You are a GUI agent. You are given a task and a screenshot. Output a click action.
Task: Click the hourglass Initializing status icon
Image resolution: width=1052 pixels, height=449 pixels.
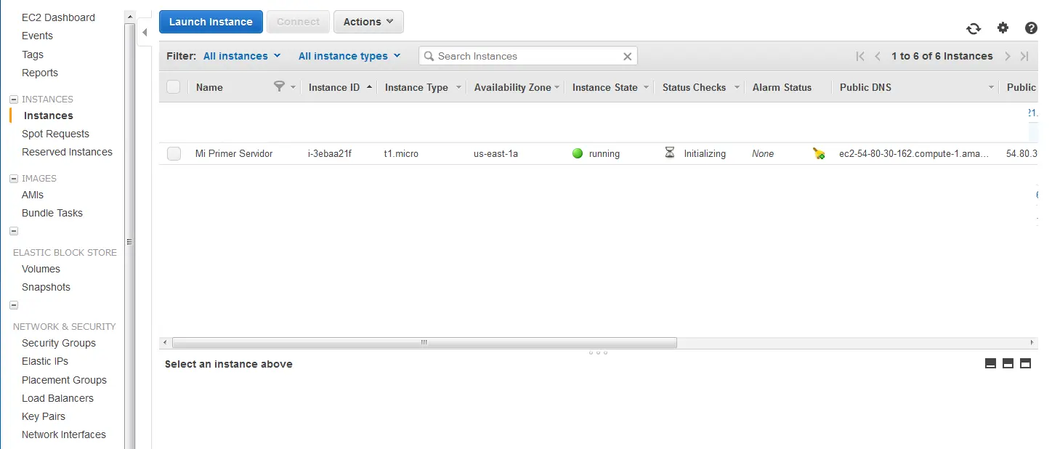[x=670, y=153]
